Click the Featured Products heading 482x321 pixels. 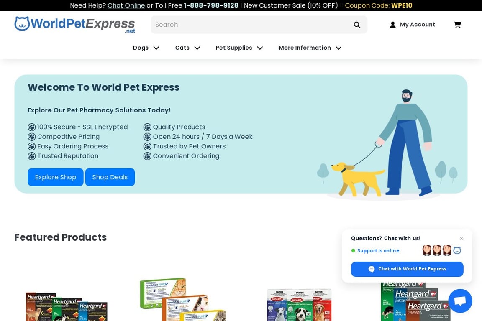pyautogui.click(x=61, y=237)
